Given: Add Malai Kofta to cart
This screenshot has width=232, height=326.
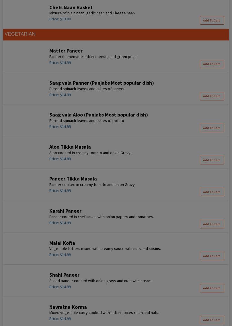Looking at the screenshot, I should pos(212,256).
